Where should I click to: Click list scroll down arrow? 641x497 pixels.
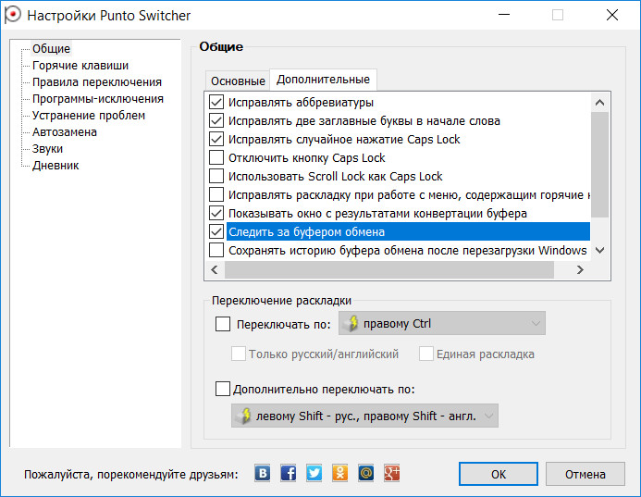[599, 250]
